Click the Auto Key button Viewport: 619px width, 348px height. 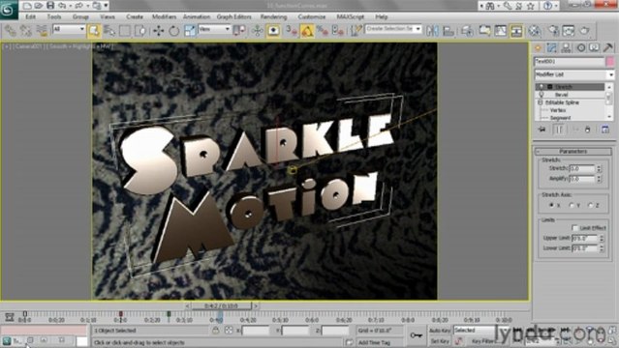(440, 331)
